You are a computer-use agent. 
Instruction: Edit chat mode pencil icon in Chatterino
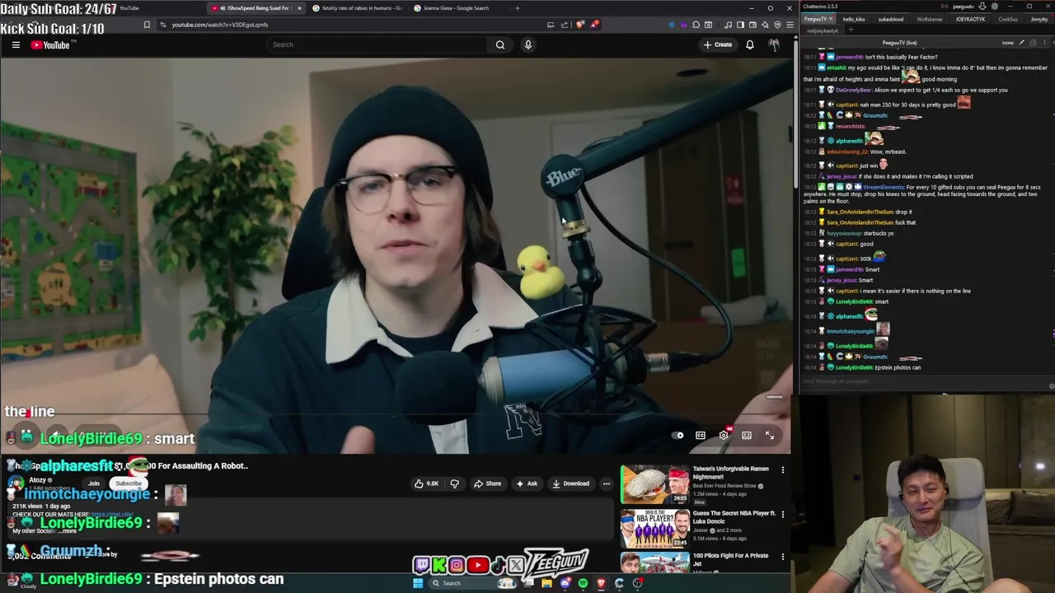click(1021, 43)
